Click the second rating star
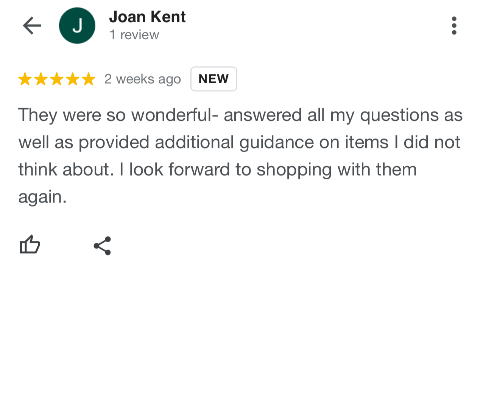486x405 pixels. coord(41,79)
